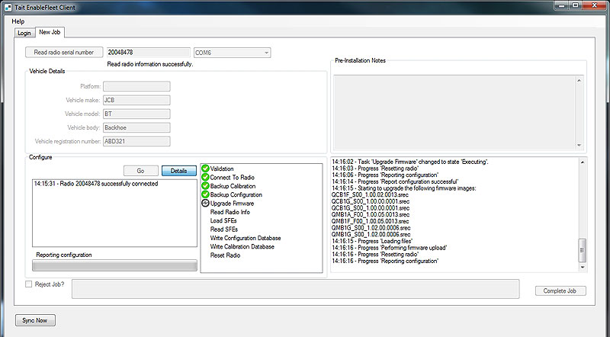Open the Help menu
The height and width of the screenshot is (337, 610).
click(x=18, y=21)
